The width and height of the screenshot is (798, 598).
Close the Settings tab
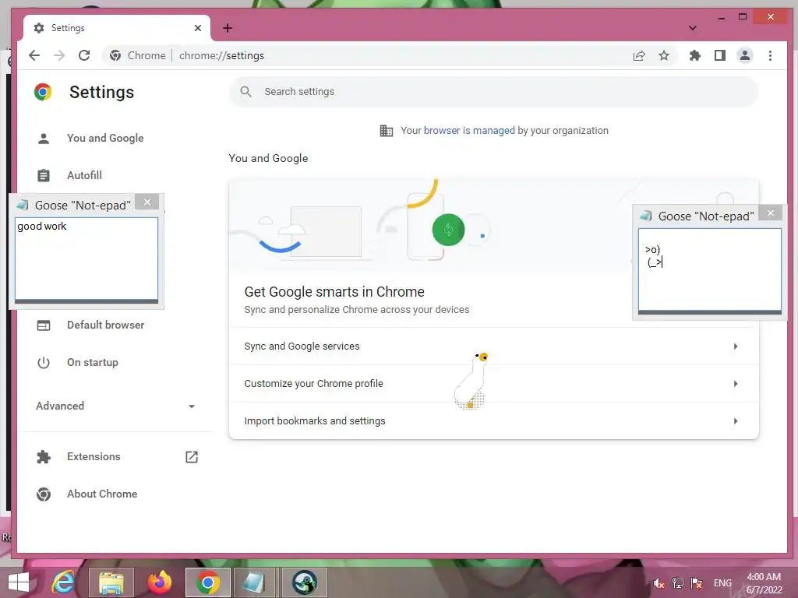pyautogui.click(x=198, y=28)
